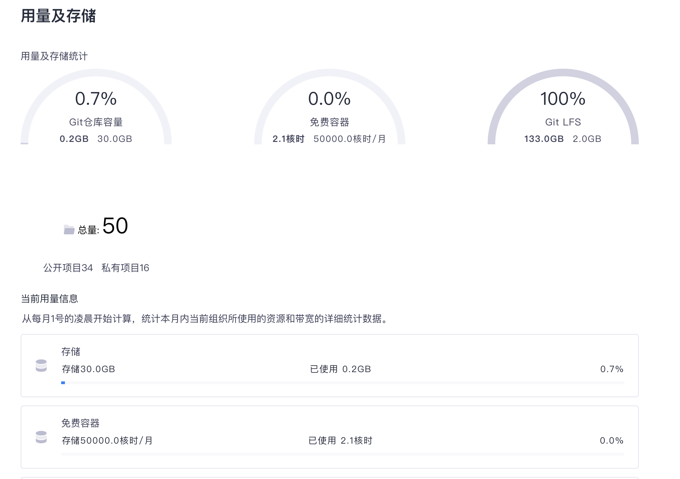This screenshot has width=680, height=479.
Task: Click the 用量及存储统计 section title
Action: click(x=54, y=56)
